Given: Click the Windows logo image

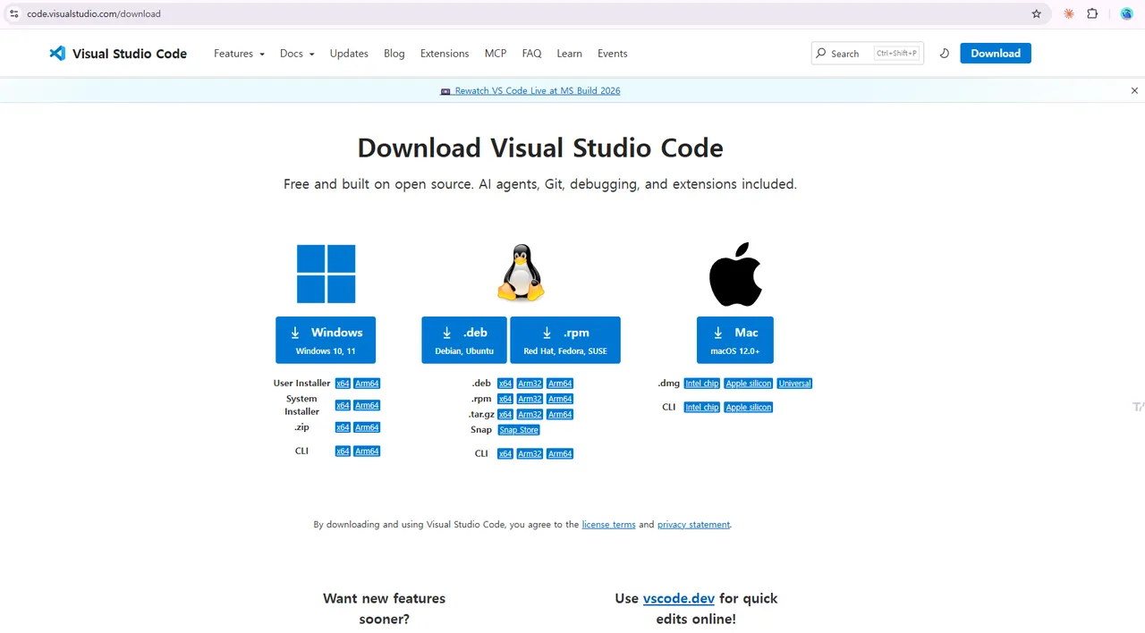Looking at the screenshot, I should (x=327, y=274).
